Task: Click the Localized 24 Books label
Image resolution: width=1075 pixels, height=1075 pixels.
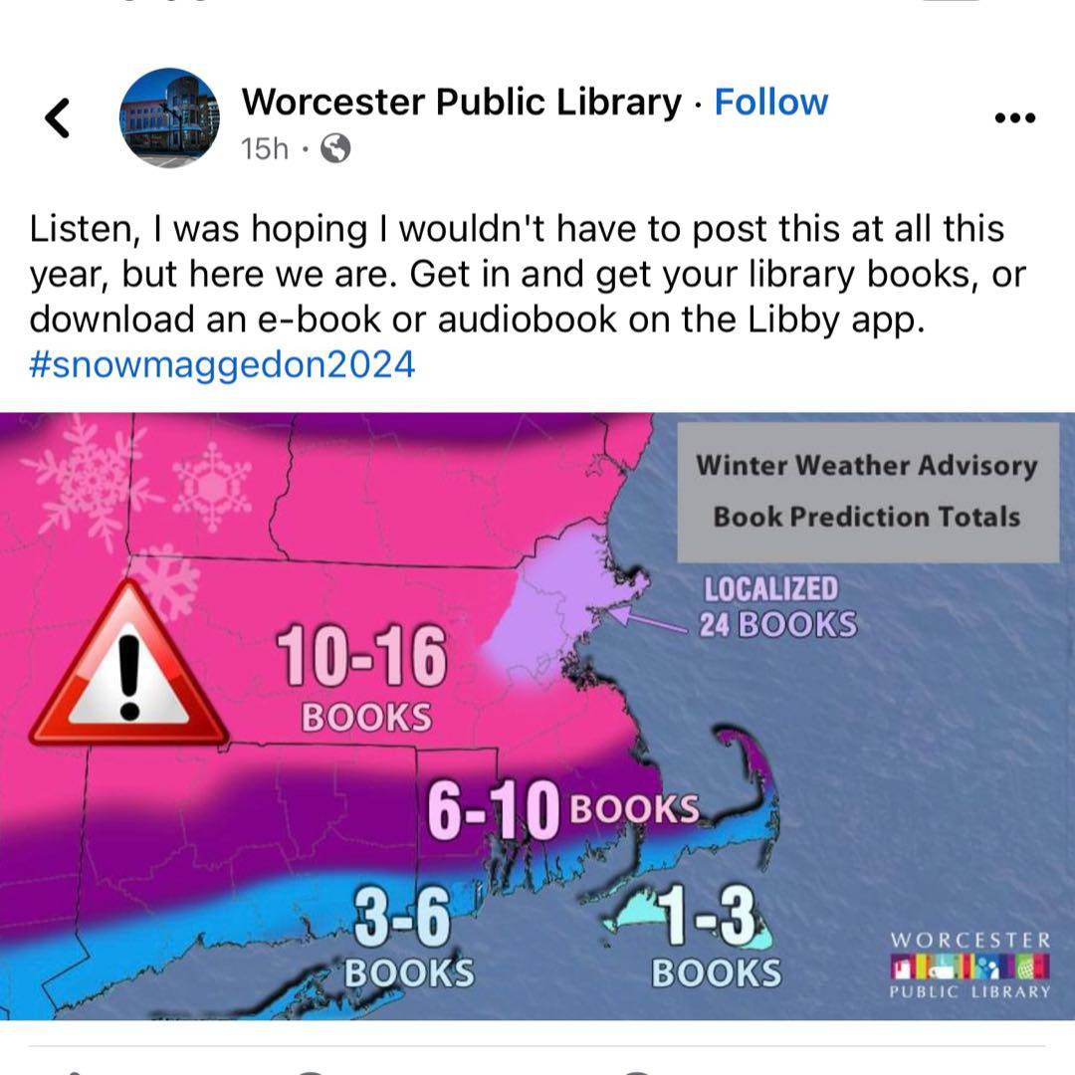Action: [778, 606]
